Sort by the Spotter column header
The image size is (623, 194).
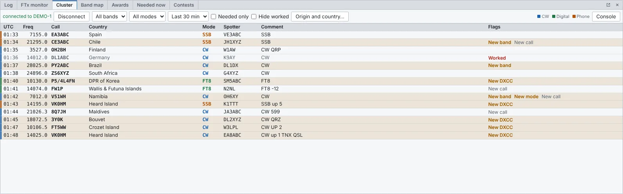point(232,27)
